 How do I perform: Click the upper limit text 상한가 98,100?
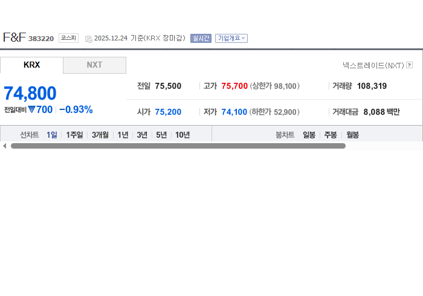[274, 86]
